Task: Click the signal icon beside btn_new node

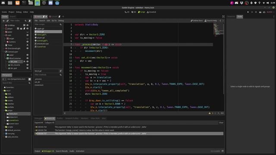Action: [24, 62]
